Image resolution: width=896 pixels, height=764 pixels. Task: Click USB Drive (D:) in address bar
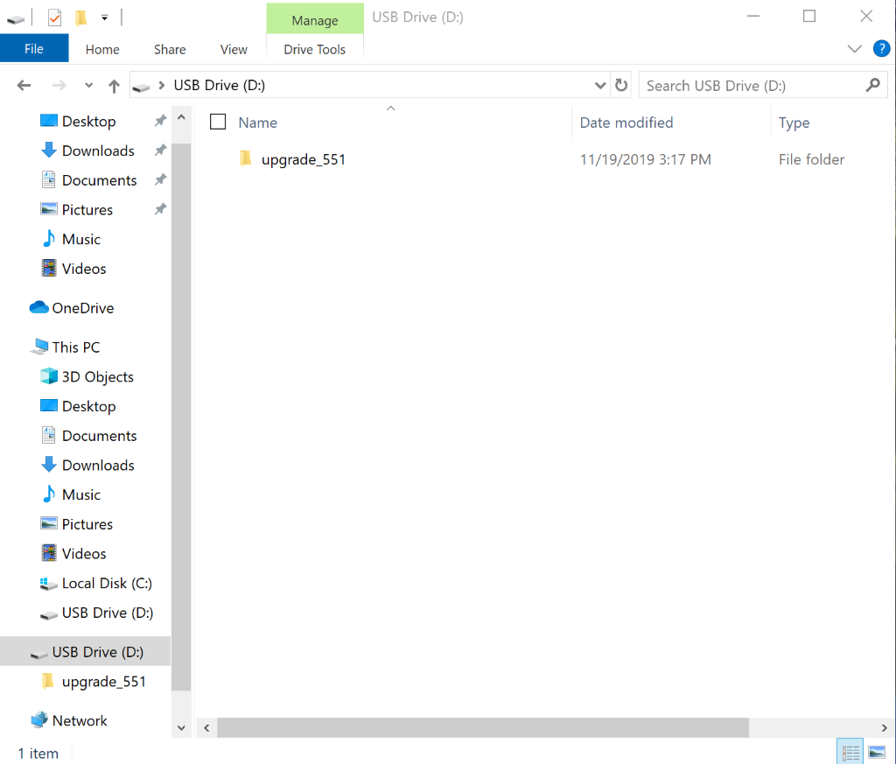click(220, 85)
